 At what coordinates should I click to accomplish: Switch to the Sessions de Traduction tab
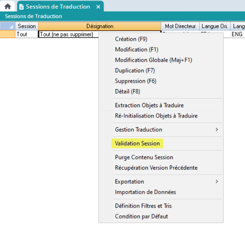point(58,7)
